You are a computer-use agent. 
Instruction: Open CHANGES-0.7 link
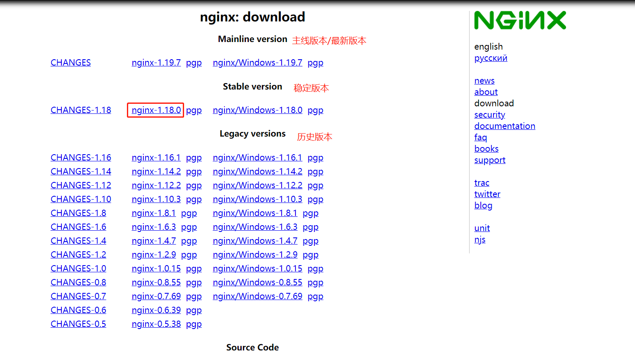(78, 296)
